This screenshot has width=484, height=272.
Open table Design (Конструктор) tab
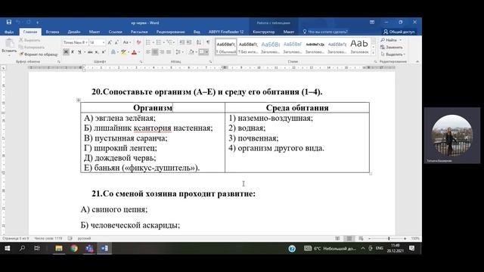coord(264,32)
